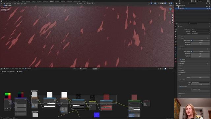Expand the Performance panel
Screen dimensions: 211x119
tap(182, 94)
